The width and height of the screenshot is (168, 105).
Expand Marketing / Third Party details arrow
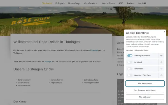pos(161,75)
